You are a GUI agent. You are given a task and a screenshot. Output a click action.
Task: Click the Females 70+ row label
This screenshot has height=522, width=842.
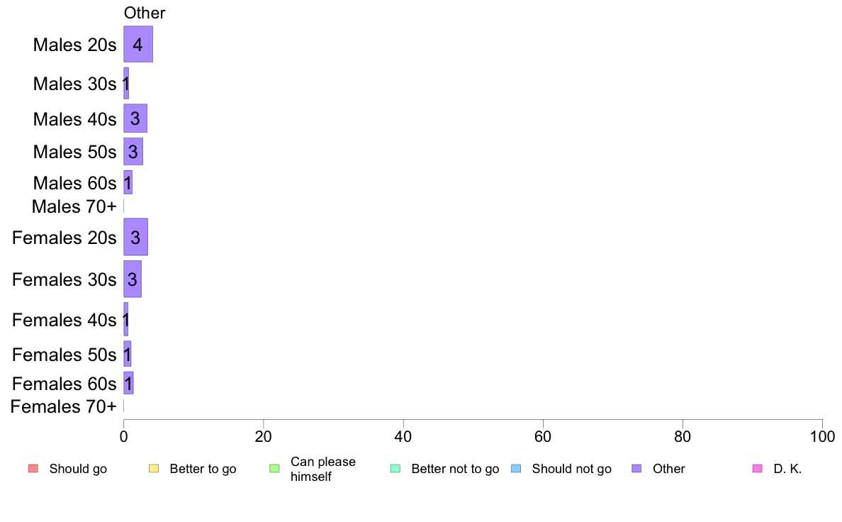point(63,406)
